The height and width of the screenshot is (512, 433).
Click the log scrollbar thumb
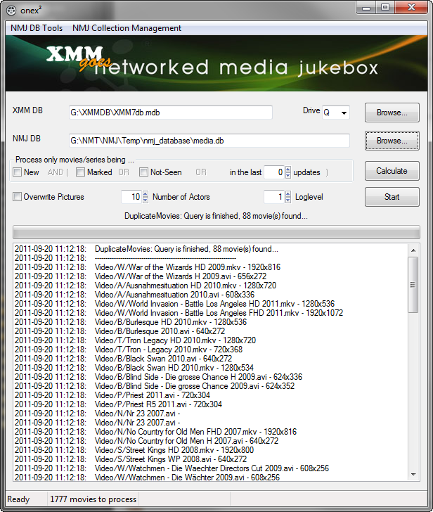click(413, 285)
